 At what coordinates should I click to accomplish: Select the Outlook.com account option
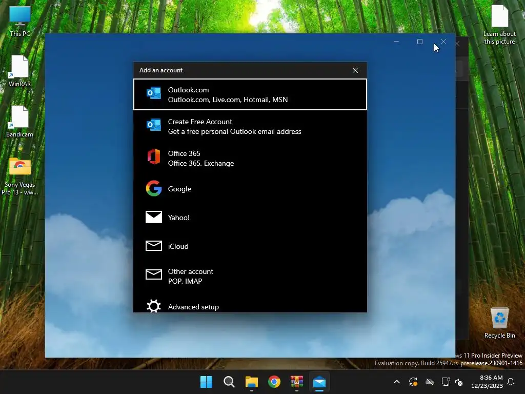250,94
